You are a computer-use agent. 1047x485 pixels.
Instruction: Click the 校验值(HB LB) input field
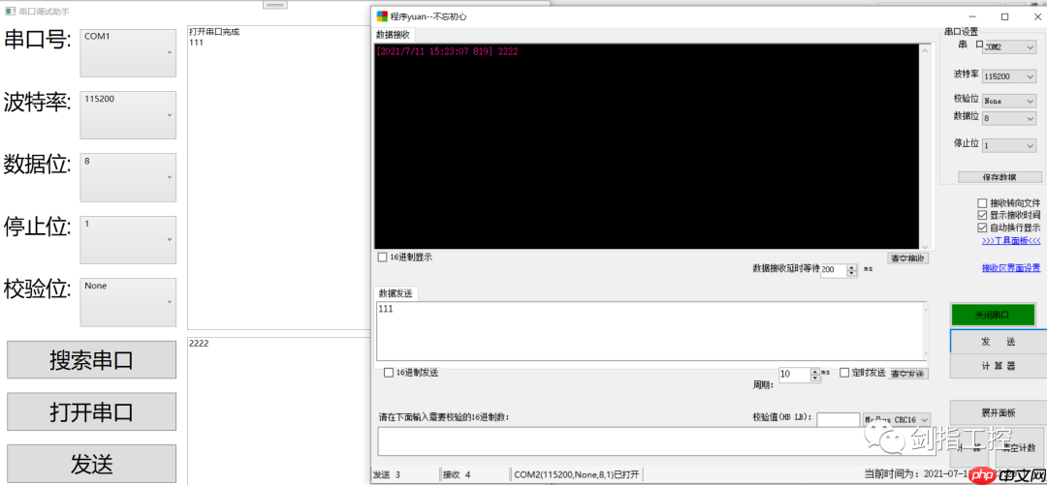838,419
